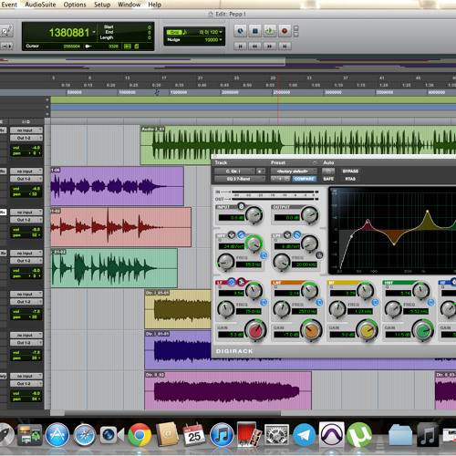Click the HPF frequency field 35.3 Hz
This screenshot has width=456, height=456.
(x=249, y=264)
